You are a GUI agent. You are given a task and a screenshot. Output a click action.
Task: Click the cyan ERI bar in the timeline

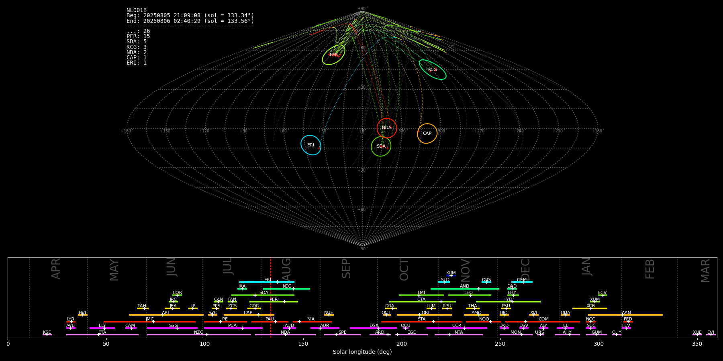tap(267, 282)
